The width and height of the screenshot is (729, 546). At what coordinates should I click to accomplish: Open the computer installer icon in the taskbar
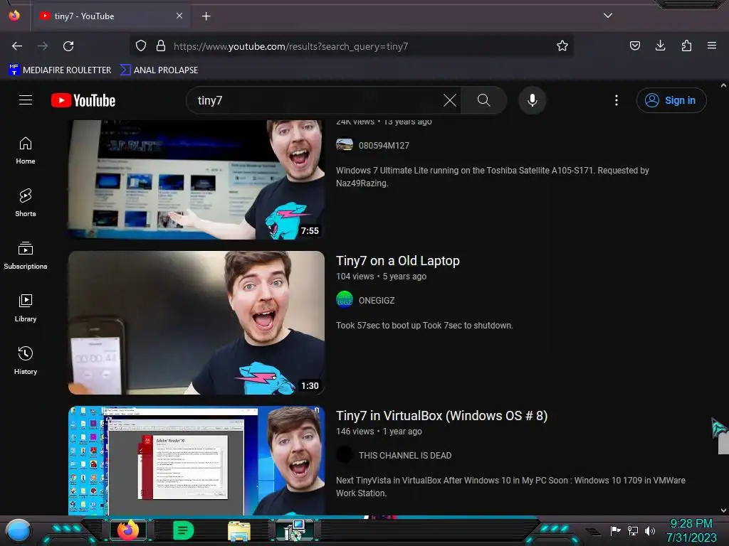(x=295, y=530)
